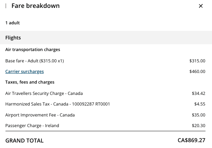The width and height of the screenshot is (212, 148).
Task: Click the Air transportation charges heading
Action: click(33, 50)
